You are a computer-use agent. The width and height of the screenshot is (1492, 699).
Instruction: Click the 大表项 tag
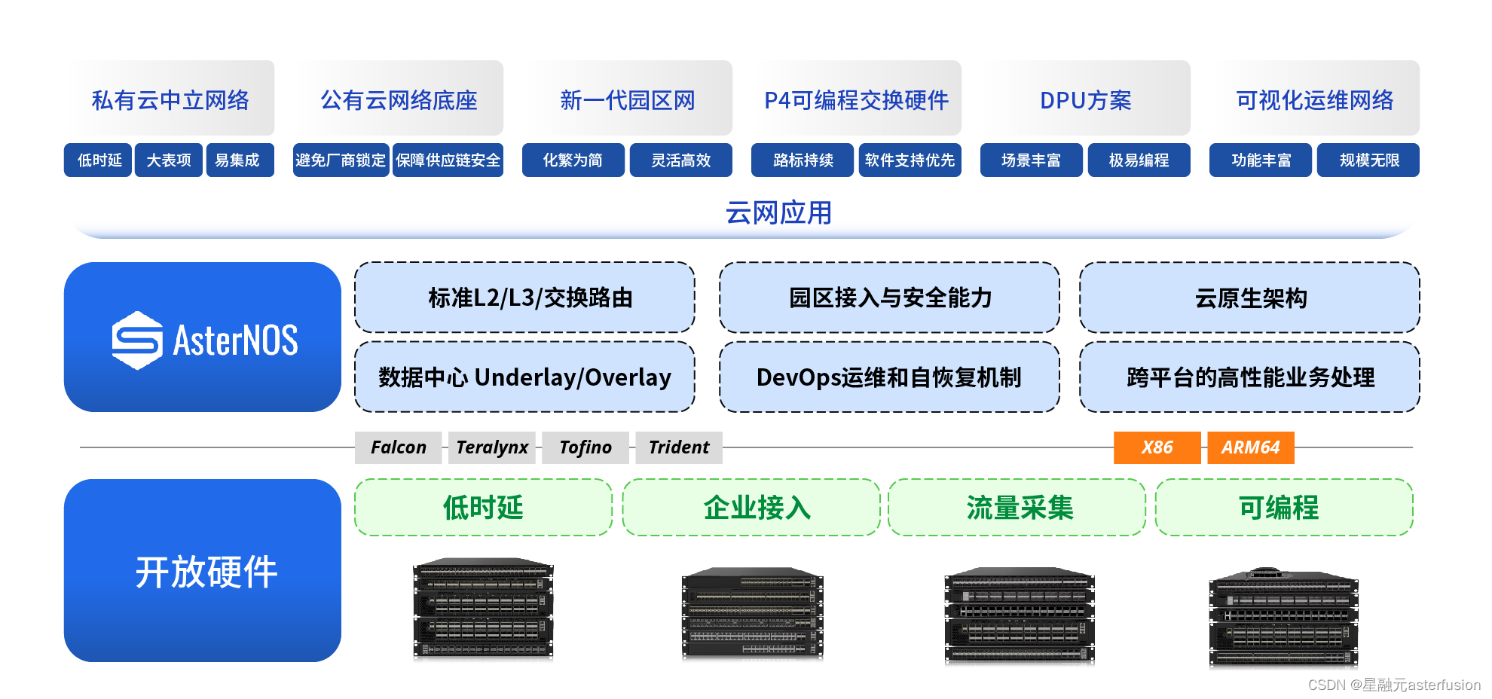coord(169,160)
